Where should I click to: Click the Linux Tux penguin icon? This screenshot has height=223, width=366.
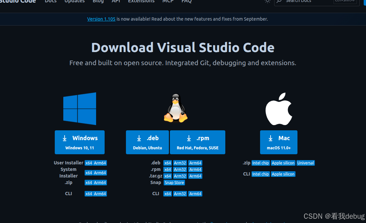[x=175, y=108]
